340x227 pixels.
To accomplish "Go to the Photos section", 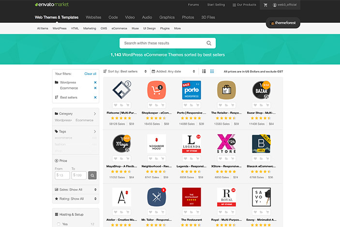I will [x=188, y=17].
